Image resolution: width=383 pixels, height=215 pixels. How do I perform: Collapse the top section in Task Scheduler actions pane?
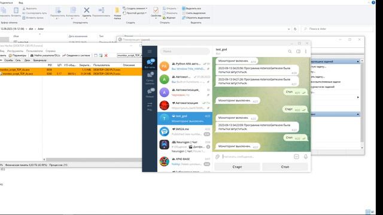pos(358,62)
